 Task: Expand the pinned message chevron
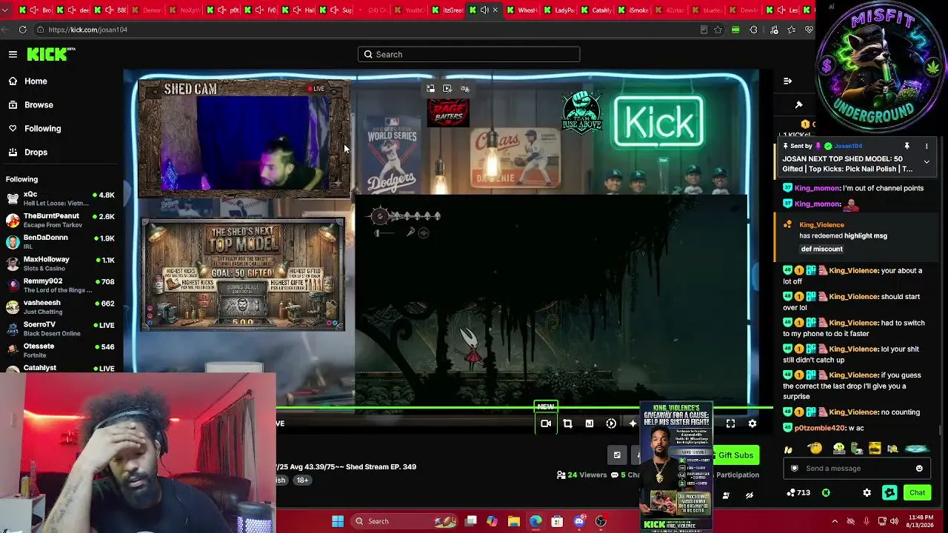pyautogui.click(x=926, y=161)
